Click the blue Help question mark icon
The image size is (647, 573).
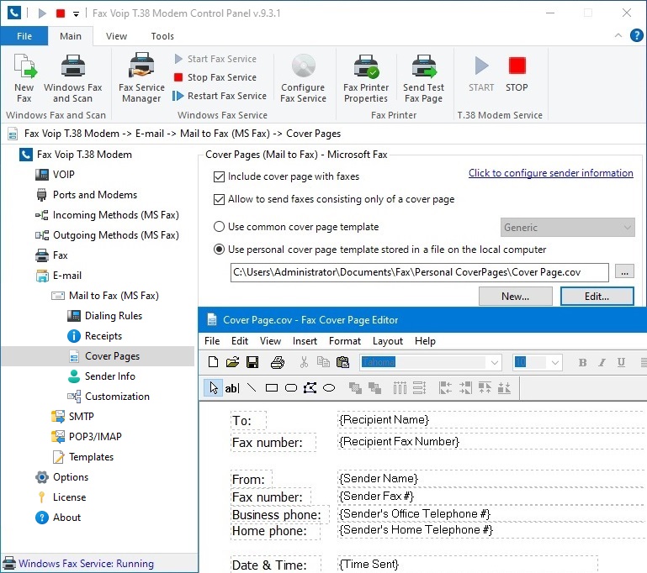tap(637, 35)
